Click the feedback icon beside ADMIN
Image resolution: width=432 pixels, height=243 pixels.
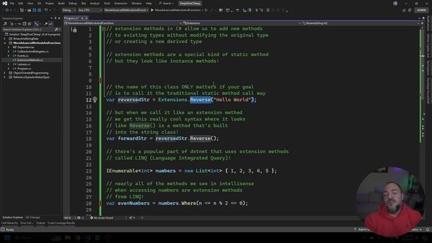tap(410, 10)
